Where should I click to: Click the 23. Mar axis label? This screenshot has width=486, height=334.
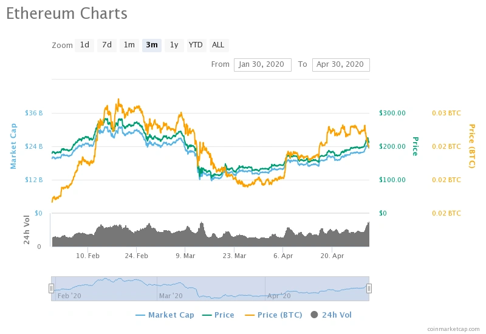pyautogui.click(x=234, y=256)
